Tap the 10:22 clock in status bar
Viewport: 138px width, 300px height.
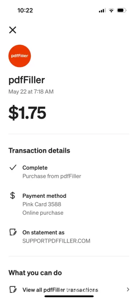coord(25,10)
